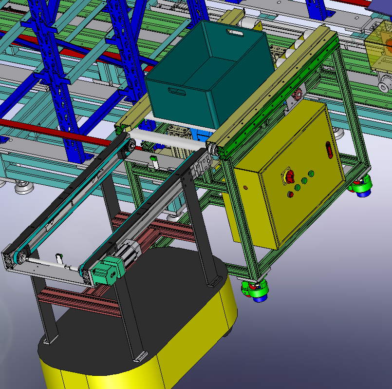Select the teal storage bin in the model
The height and width of the screenshot is (389, 392).
coord(210,75)
